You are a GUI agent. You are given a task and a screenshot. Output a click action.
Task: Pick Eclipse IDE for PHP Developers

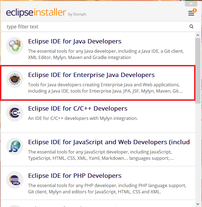click(x=75, y=176)
